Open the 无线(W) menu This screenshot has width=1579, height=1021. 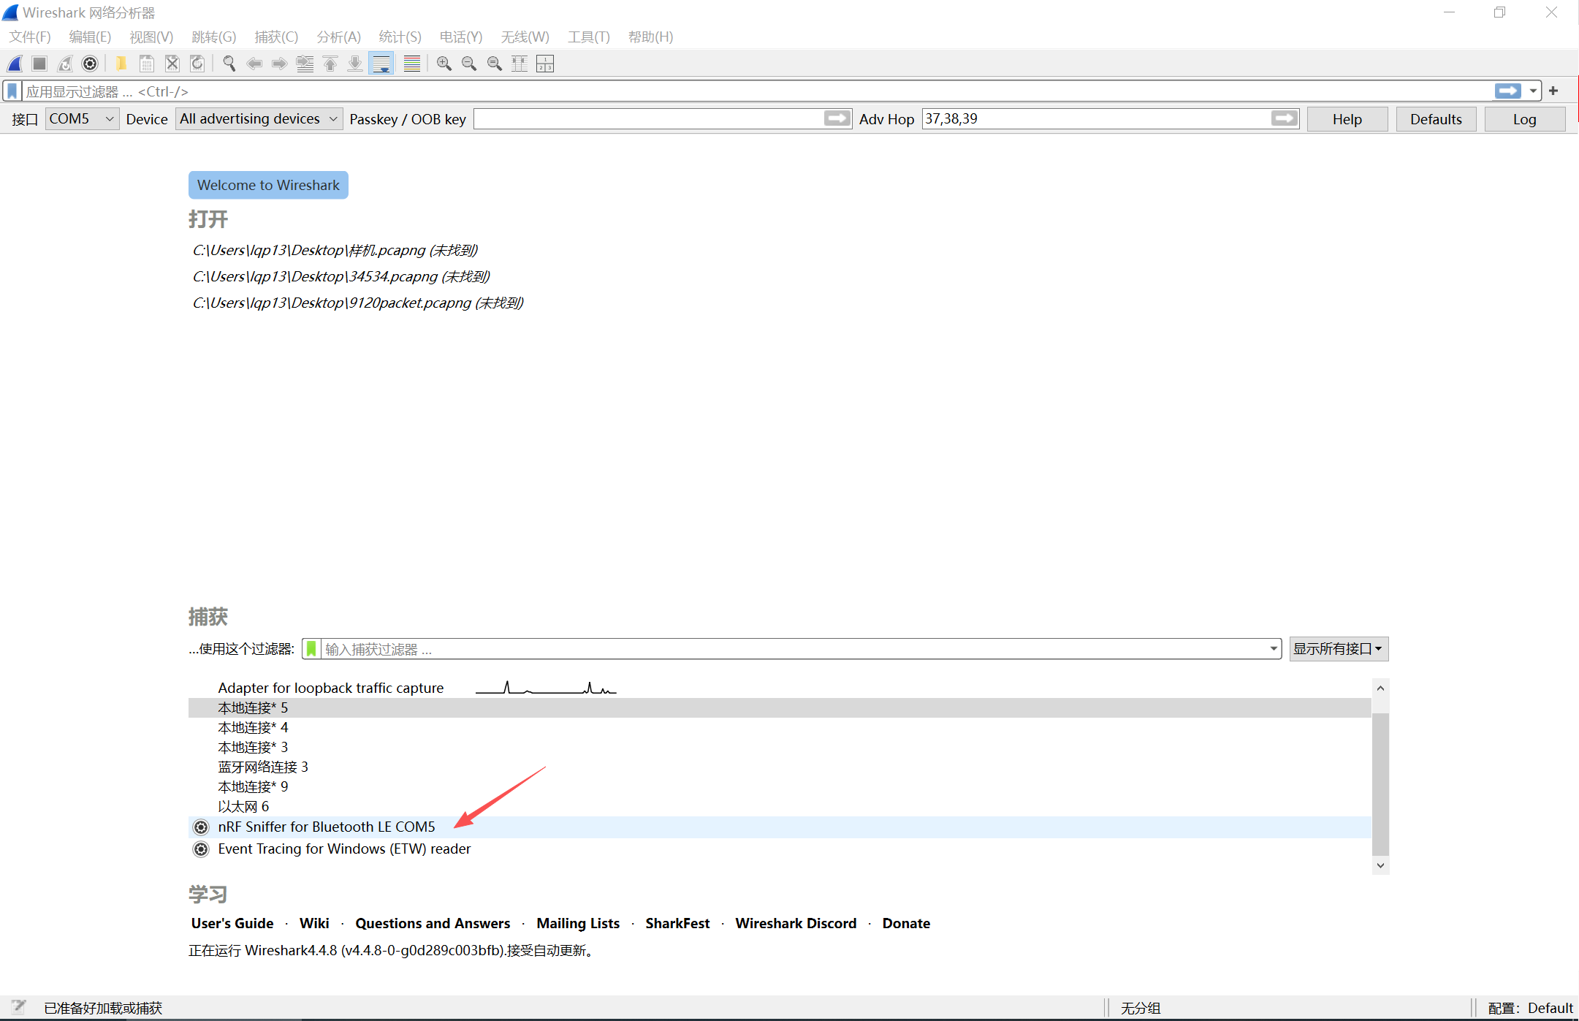[x=525, y=37]
